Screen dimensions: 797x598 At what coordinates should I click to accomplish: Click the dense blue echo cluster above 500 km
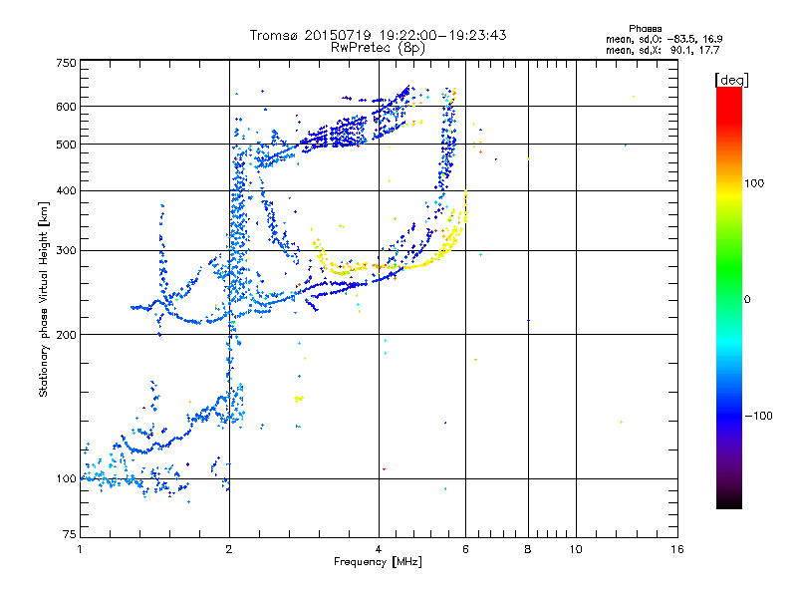tap(348, 133)
